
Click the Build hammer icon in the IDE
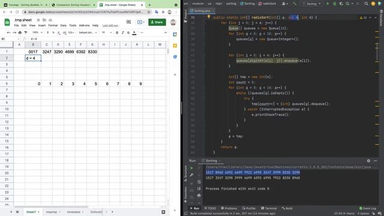click(295, 4)
